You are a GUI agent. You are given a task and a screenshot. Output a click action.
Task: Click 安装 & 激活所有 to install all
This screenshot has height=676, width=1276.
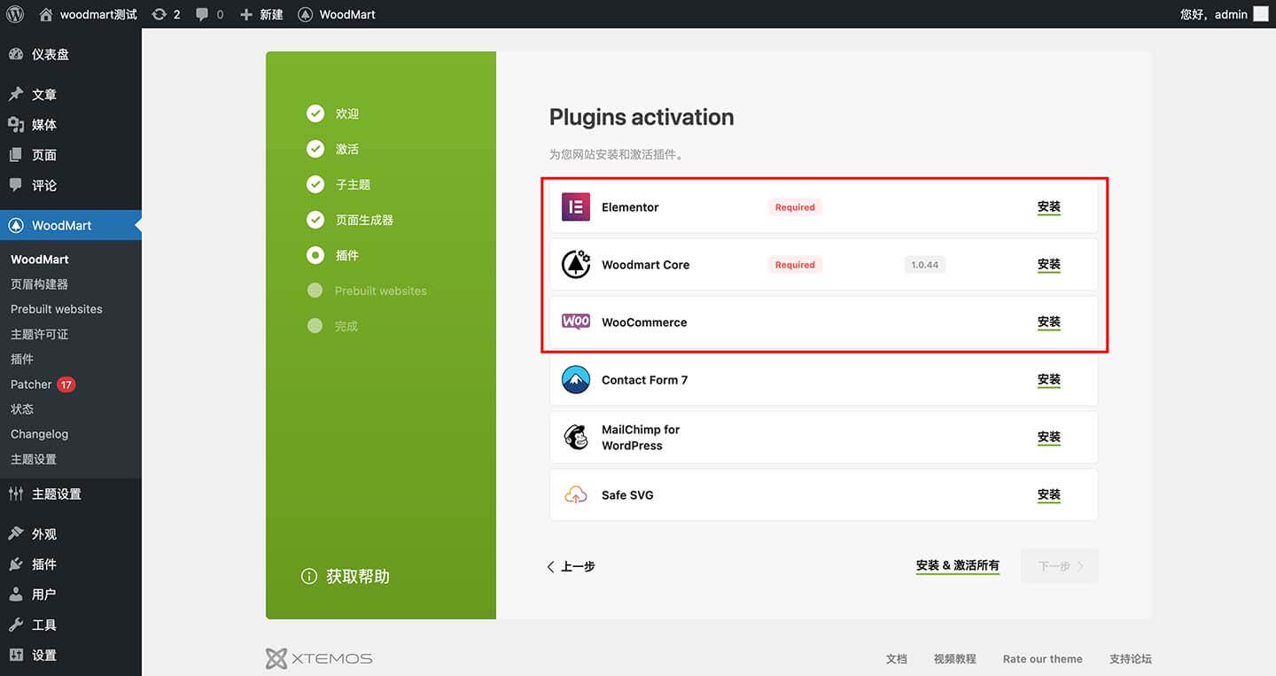pyautogui.click(x=958, y=565)
